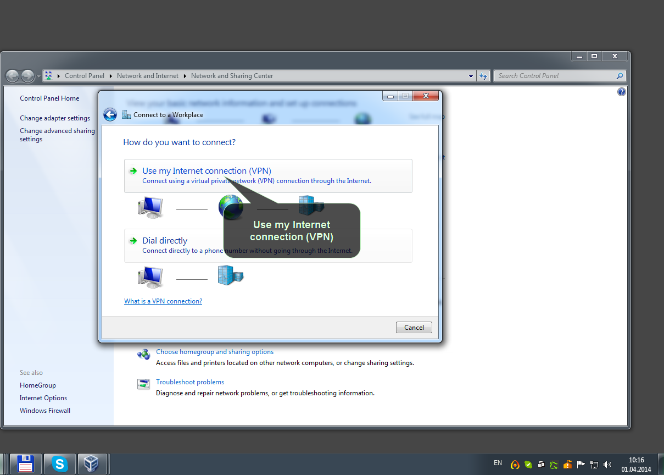The width and height of the screenshot is (664, 475).
Task: Click the search magnifier in Search Control Panel
Action: point(620,76)
